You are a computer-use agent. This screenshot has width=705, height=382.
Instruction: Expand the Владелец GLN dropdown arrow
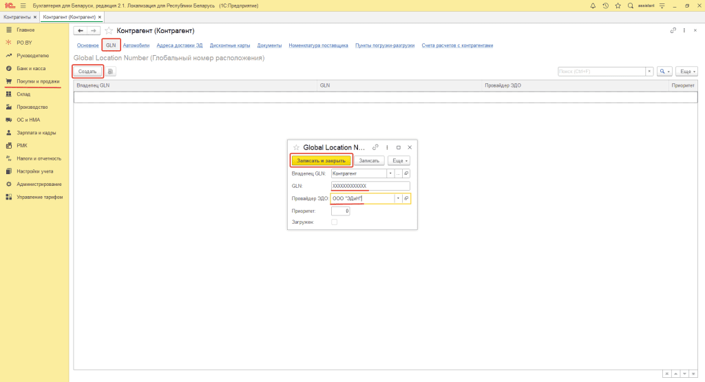[x=390, y=173]
